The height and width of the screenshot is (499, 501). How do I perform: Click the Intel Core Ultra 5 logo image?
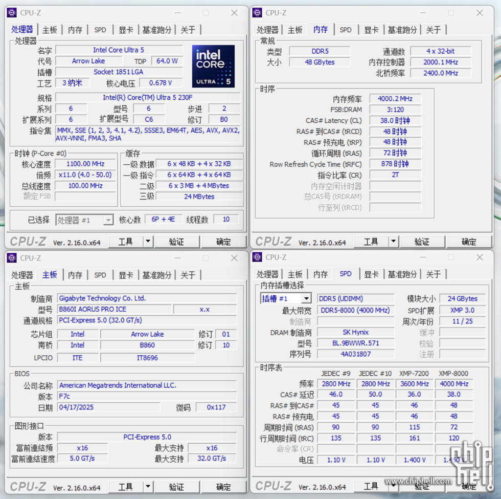point(213,66)
